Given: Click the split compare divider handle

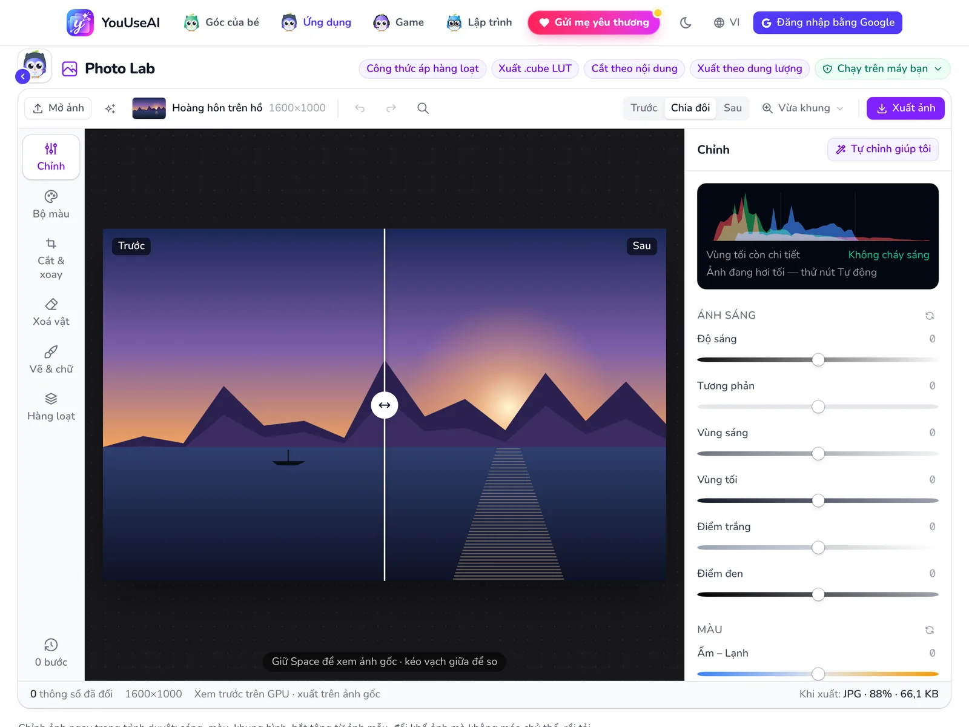Looking at the screenshot, I should click(385, 405).
